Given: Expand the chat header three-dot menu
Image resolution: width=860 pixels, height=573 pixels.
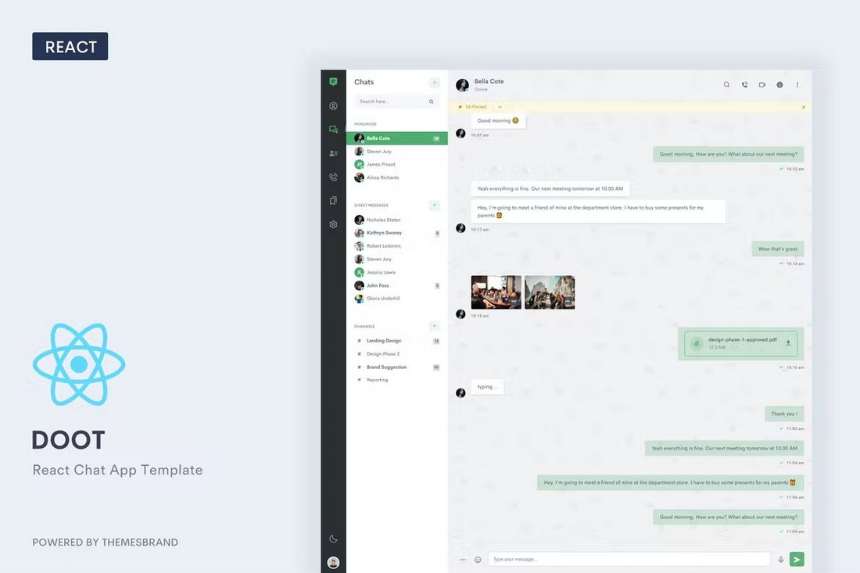Looking at the screenshot, I should tap(797, 84).
